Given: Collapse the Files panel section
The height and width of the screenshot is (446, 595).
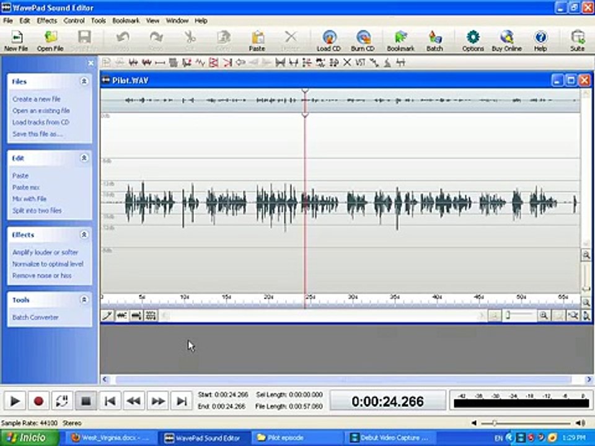Looking at the screenshot, I should 84,81.
